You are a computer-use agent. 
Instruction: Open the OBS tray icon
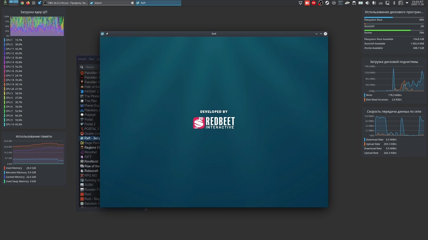320,3
